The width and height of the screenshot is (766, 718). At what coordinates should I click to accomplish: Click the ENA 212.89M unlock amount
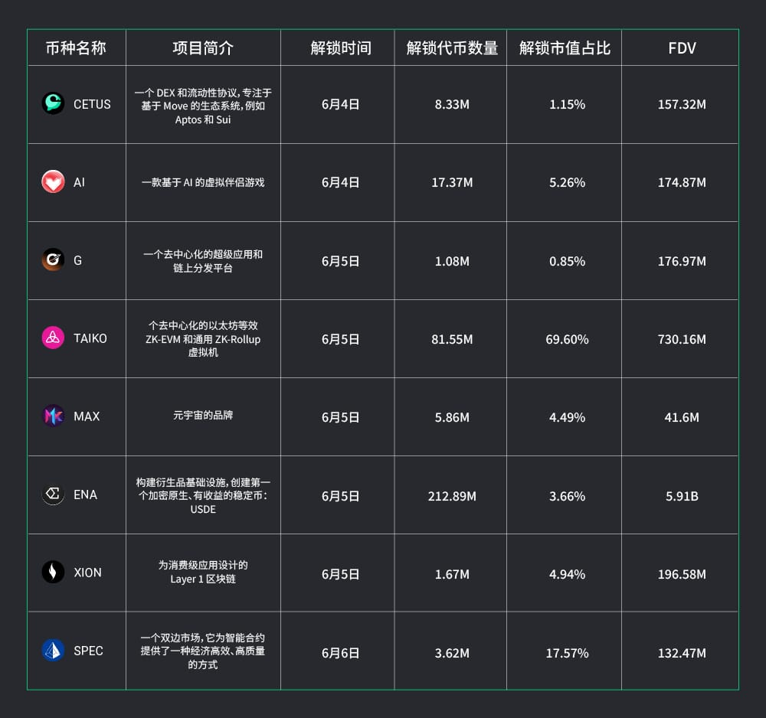452,496
